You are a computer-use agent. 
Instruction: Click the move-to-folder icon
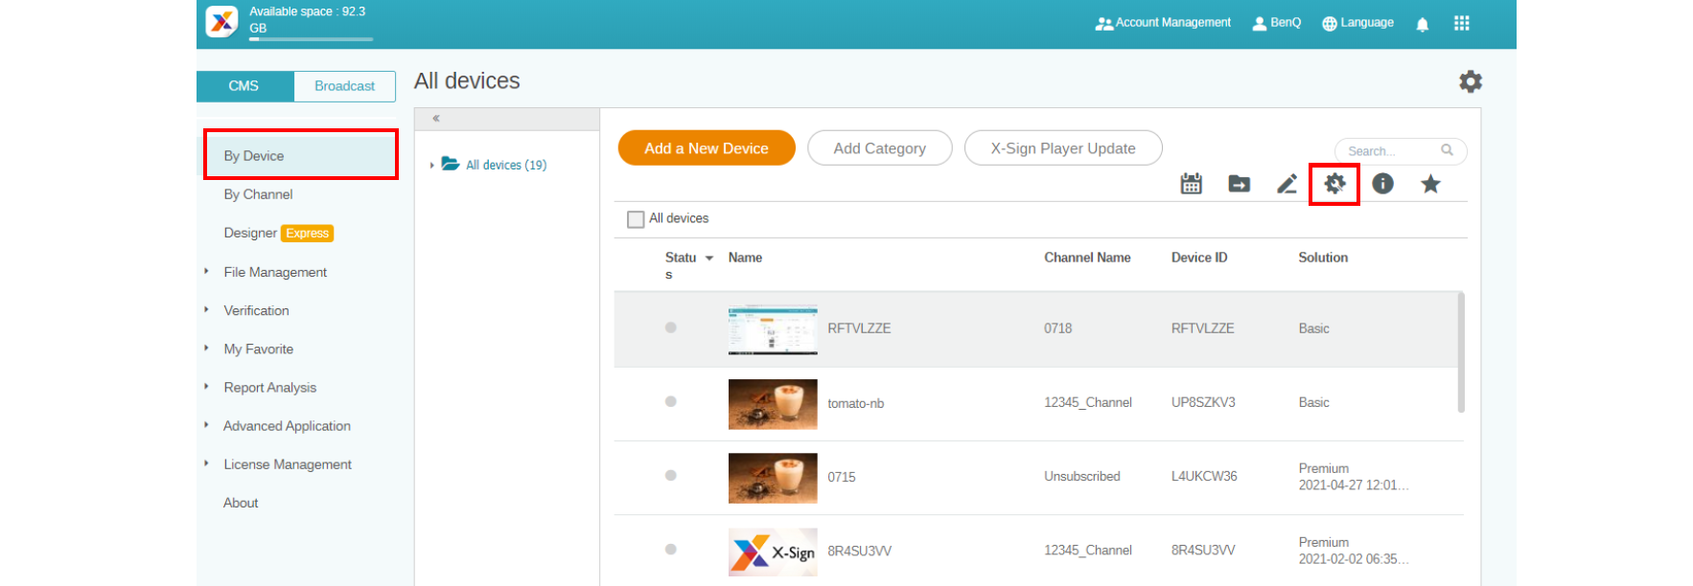pos(1239,184)
